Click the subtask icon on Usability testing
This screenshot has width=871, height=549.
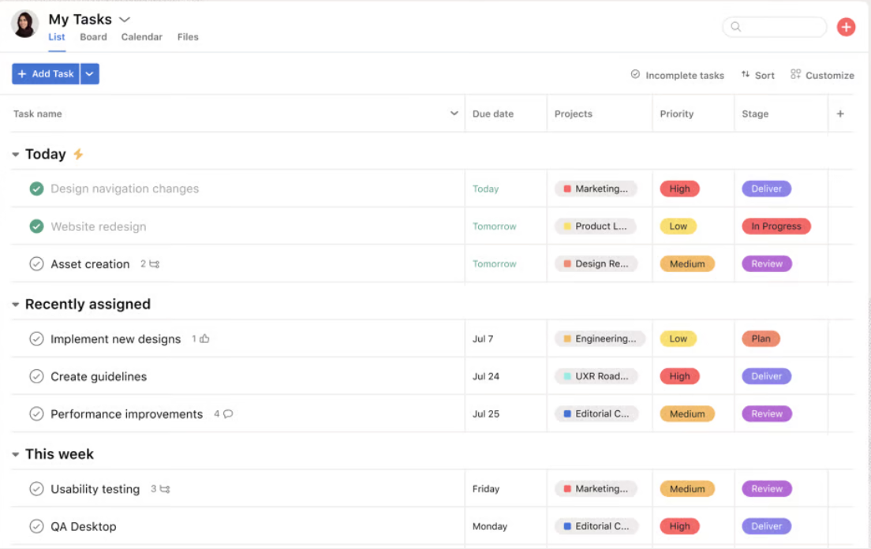point(164,489)
